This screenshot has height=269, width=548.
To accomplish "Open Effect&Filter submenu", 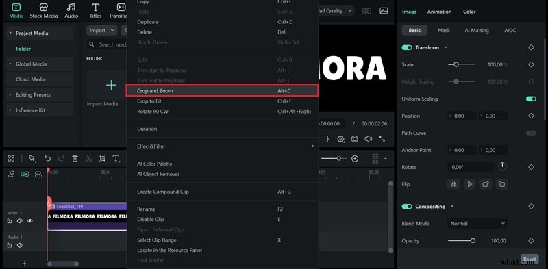I will [x=222, y=146].
